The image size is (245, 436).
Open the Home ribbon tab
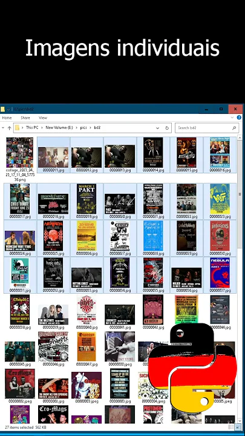pyautogui.click(x=7, y=118)
